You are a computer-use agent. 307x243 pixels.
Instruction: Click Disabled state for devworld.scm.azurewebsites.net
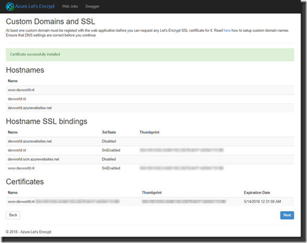click(109, 159)
